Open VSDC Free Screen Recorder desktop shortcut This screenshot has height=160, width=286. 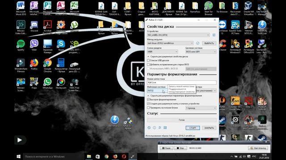(x=75, y=85)
